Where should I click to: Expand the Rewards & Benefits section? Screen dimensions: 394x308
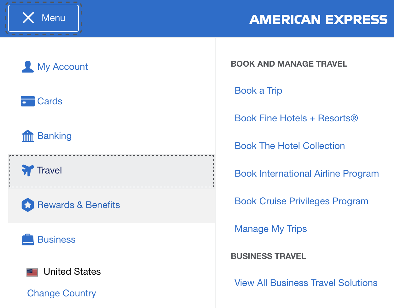(78, 205)
